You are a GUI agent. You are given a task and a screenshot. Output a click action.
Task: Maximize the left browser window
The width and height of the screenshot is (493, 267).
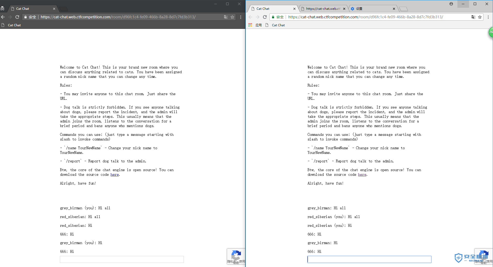[x=227, y=4]
